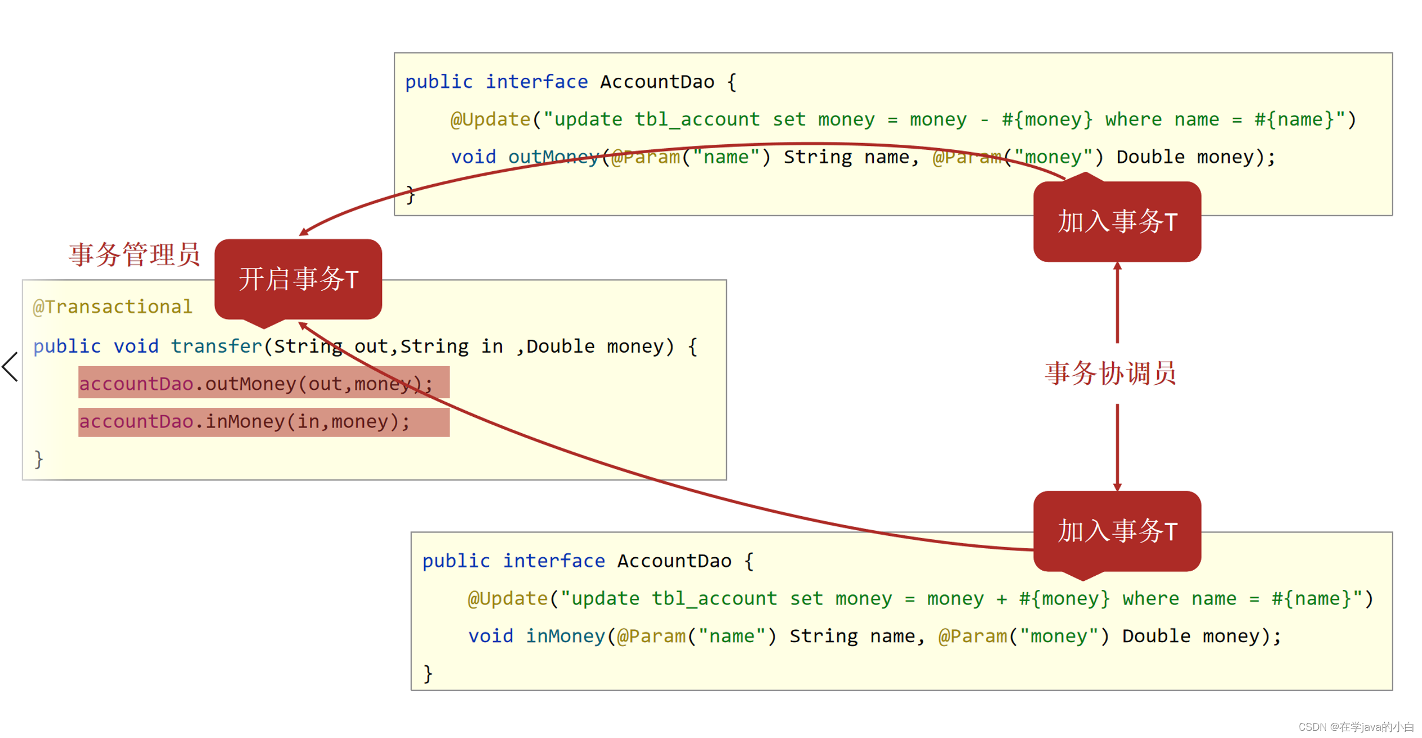Click the @Transactional annotation text
Screen dimensions: 1422x738
pyautogui.click(x=113, y=307)
